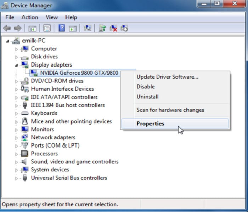Click the Properties sheet toolbar icon
The image size is (248, 212).
pyautogui.click(x=47, y=28)
